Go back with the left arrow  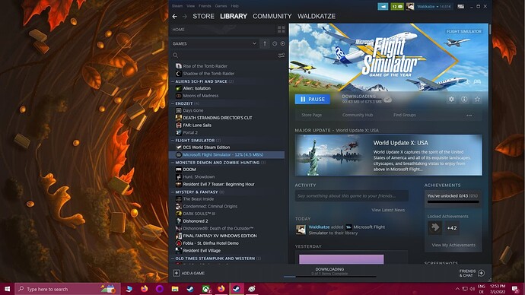point(174,16)
